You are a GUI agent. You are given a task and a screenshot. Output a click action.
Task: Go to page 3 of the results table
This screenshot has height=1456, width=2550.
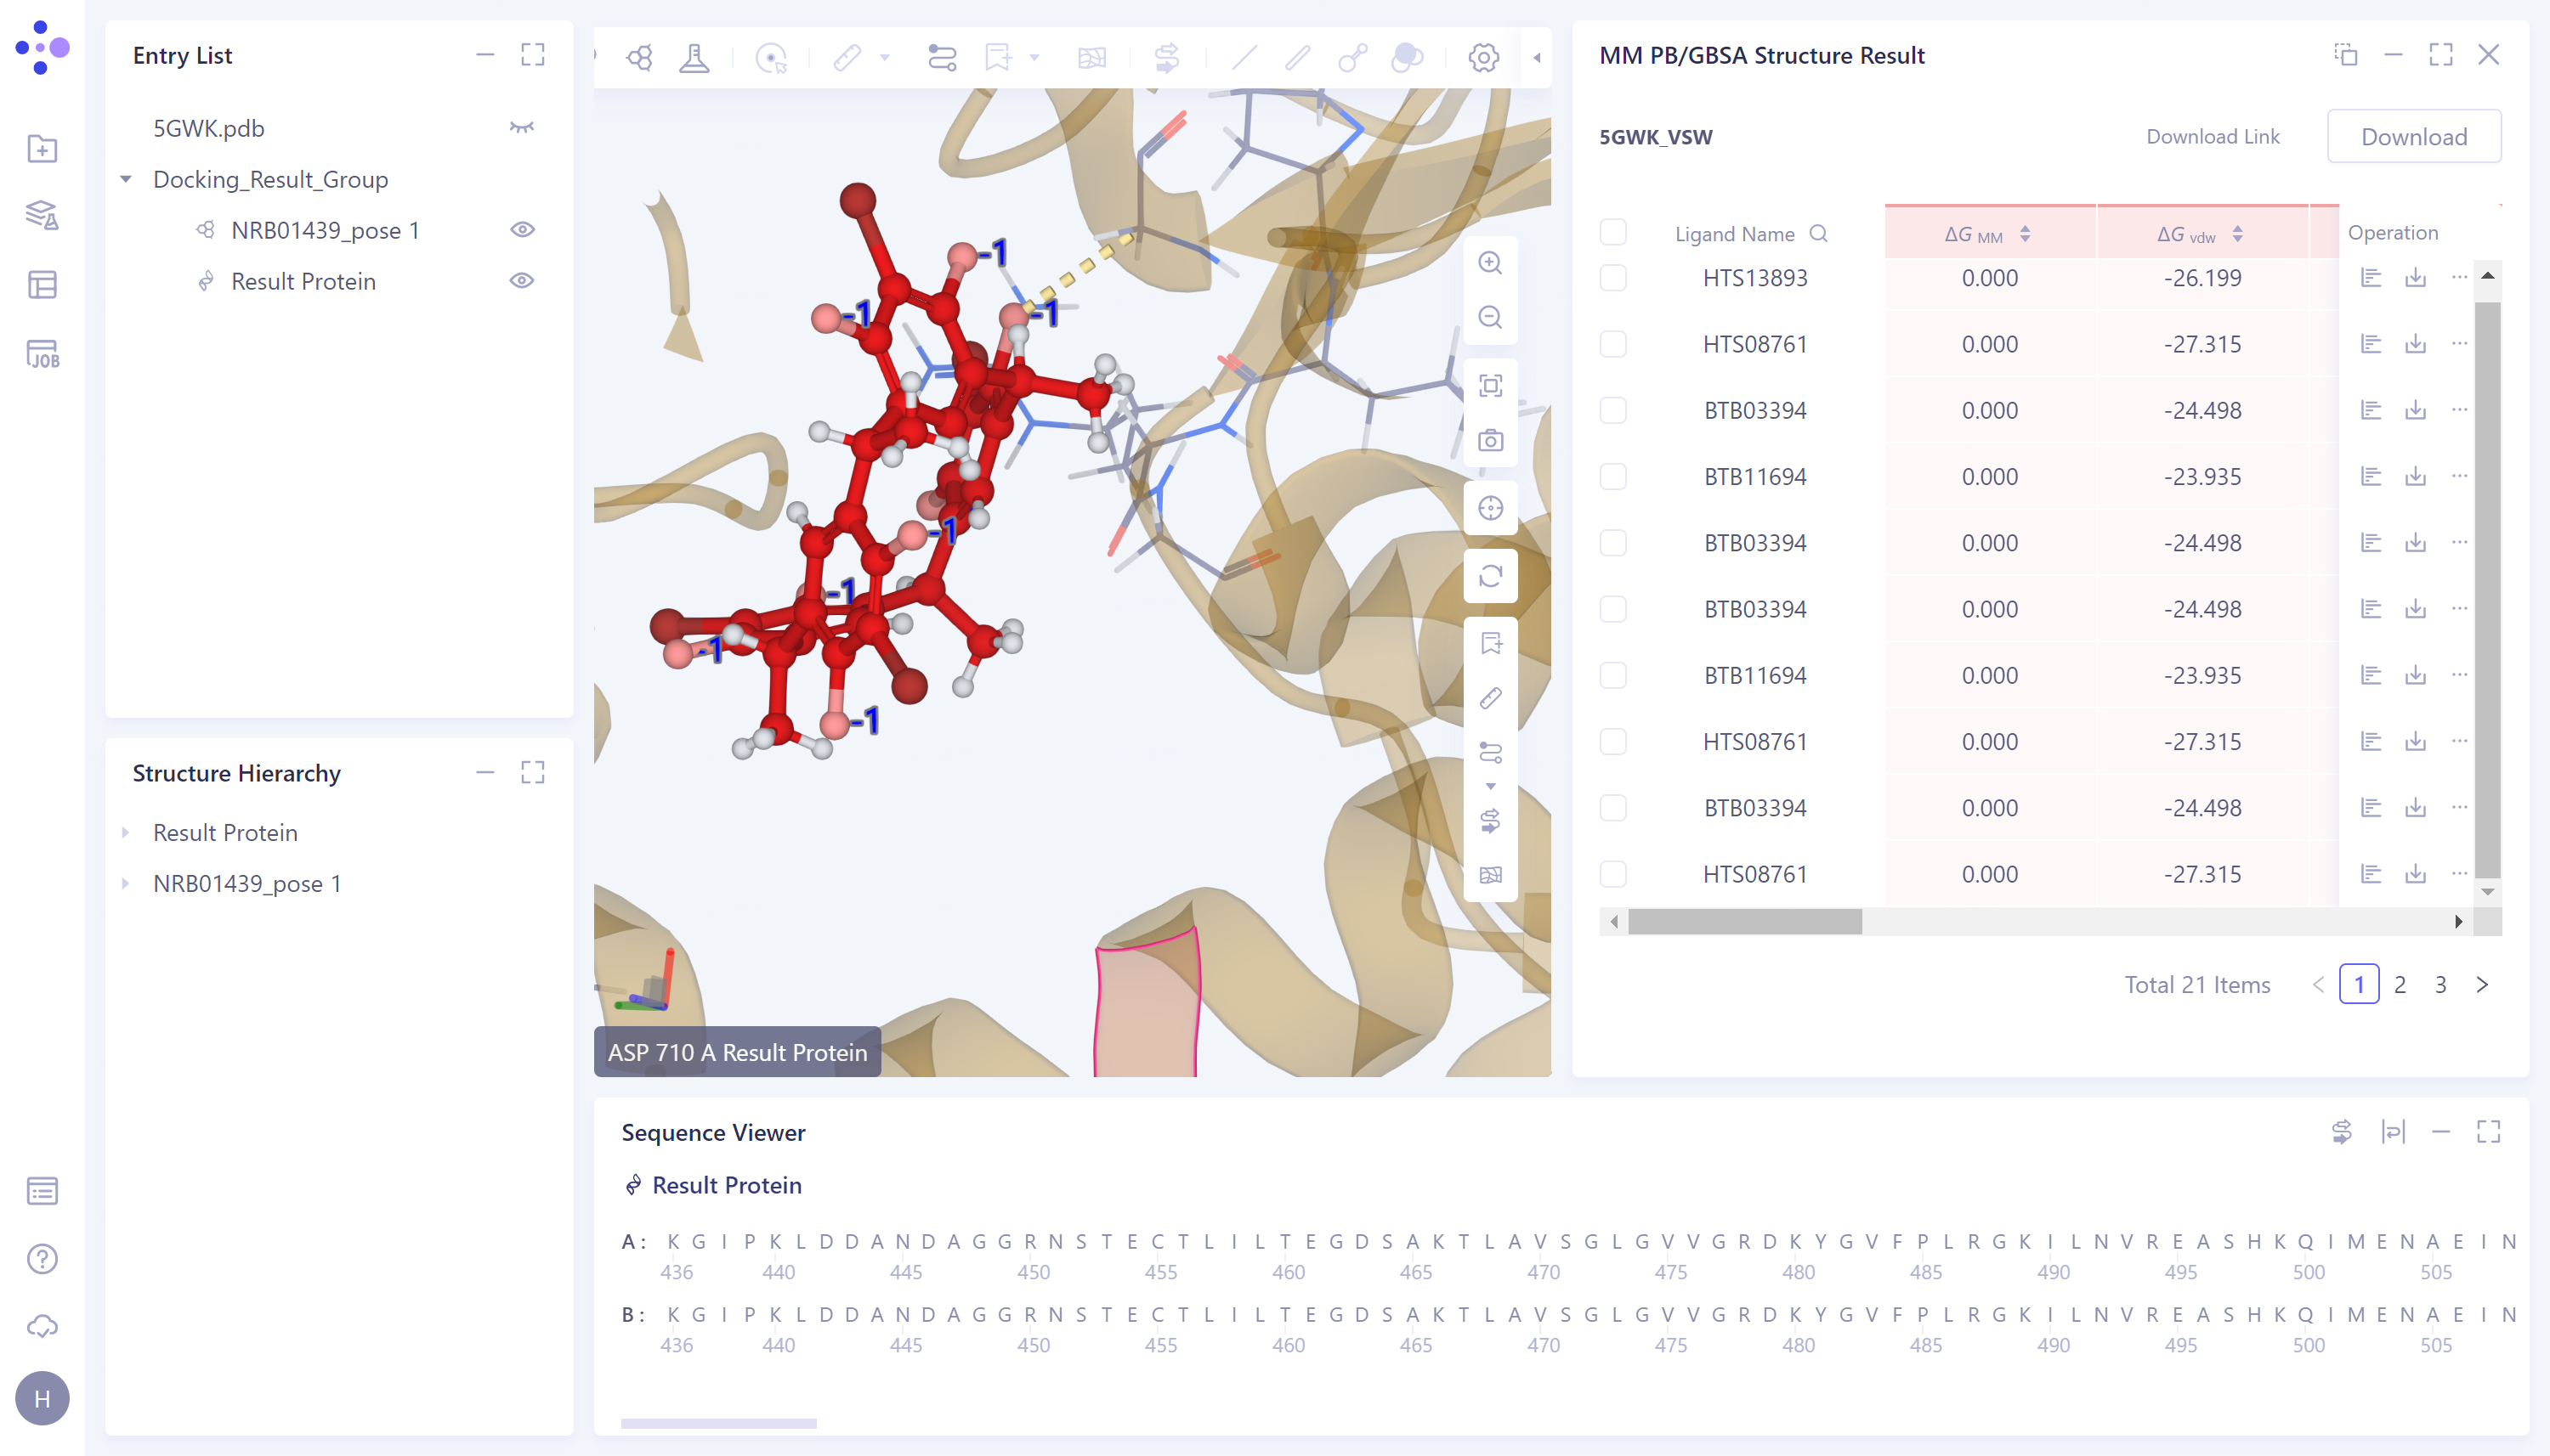[2441, 985]
